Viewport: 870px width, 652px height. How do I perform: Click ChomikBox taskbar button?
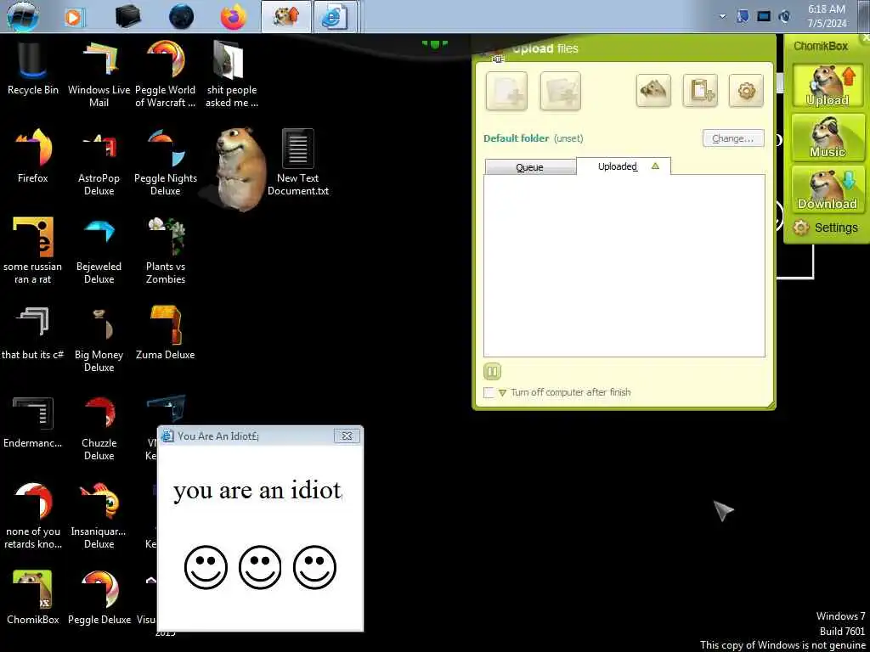coord(285,17)
